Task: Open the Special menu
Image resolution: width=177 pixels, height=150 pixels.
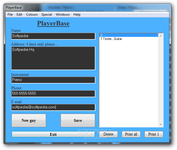Action: pyautogui.click(x=47, y=15)
